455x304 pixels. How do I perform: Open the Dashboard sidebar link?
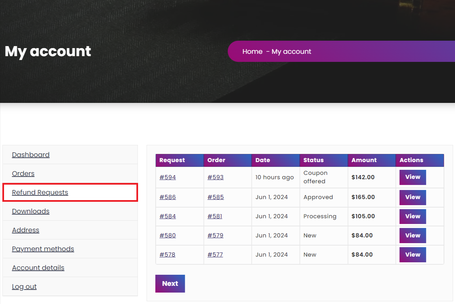tap(31, 155)
